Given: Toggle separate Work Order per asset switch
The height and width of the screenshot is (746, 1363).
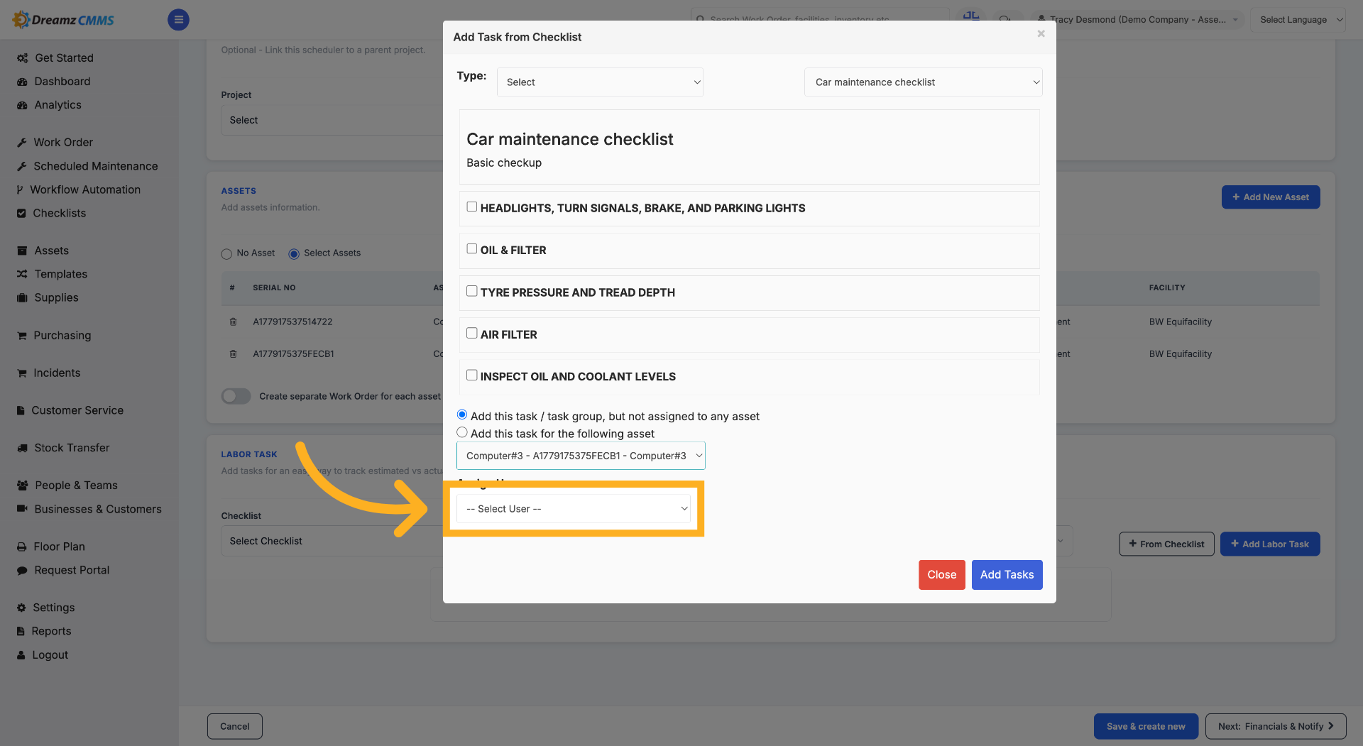Looking at the screenshot, I should [x=236, y=396].
